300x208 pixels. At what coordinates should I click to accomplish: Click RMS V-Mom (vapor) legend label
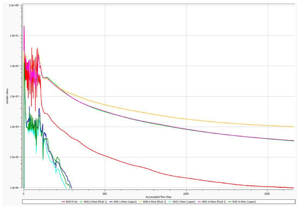(x=184, y=201)
